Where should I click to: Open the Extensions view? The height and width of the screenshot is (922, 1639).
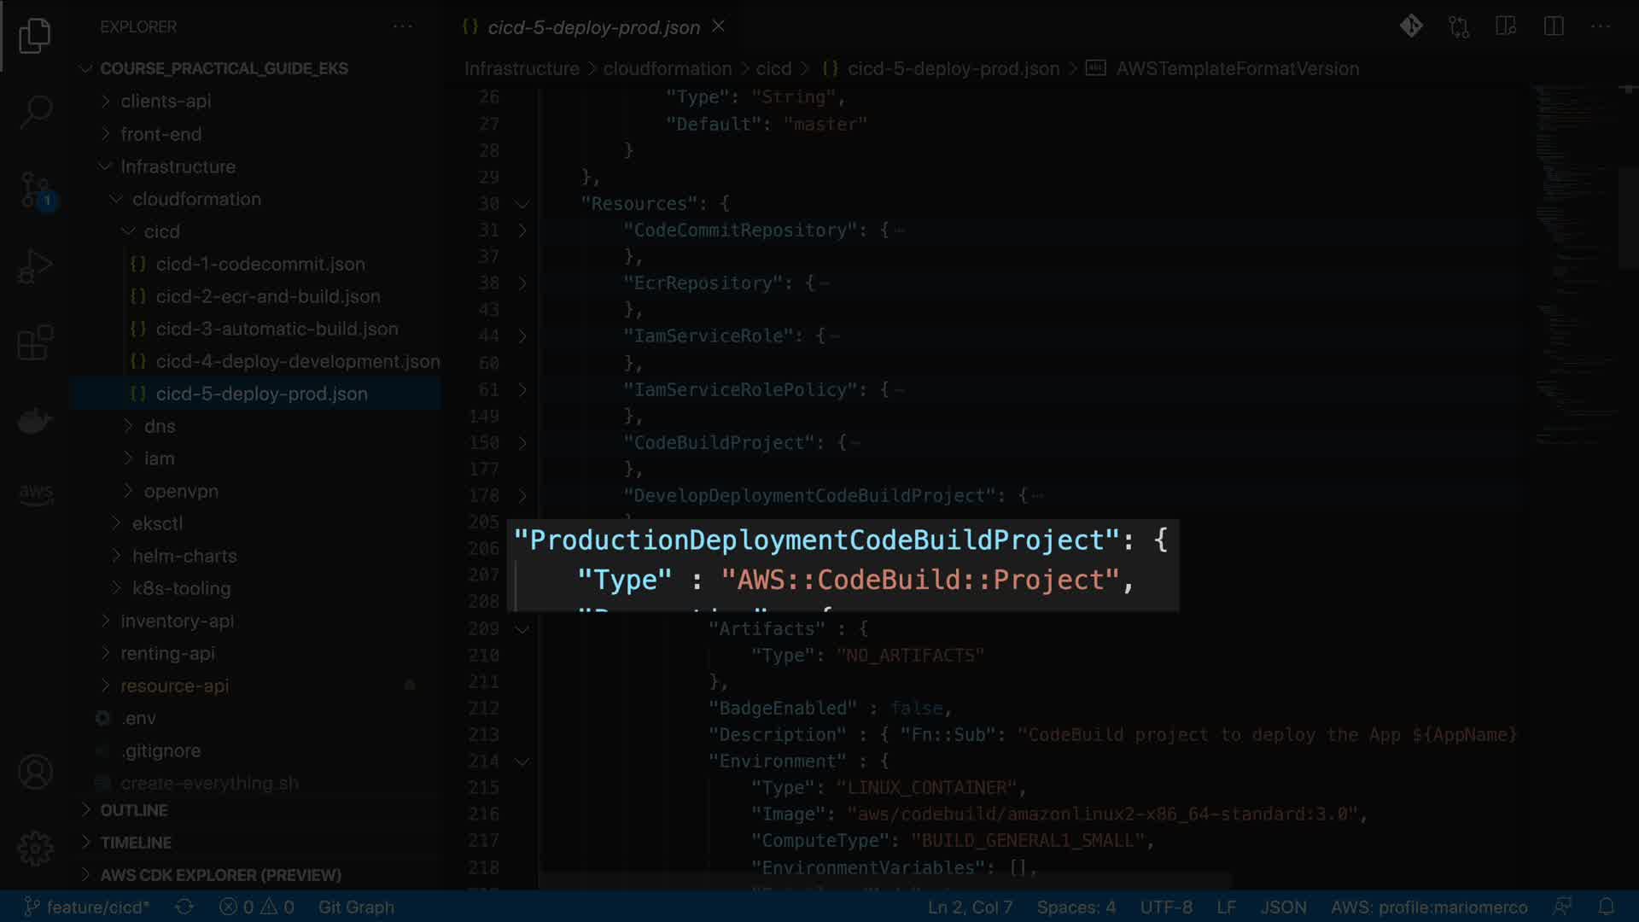click(35, 343)
